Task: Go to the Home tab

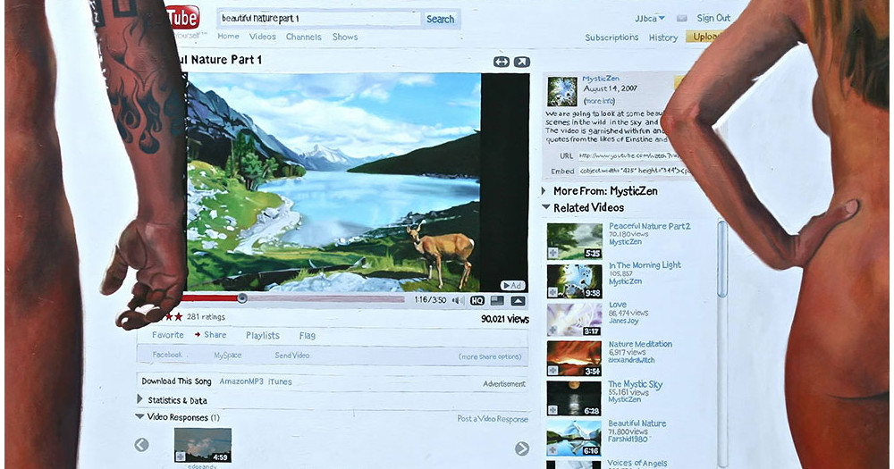Action: [228, 36]
